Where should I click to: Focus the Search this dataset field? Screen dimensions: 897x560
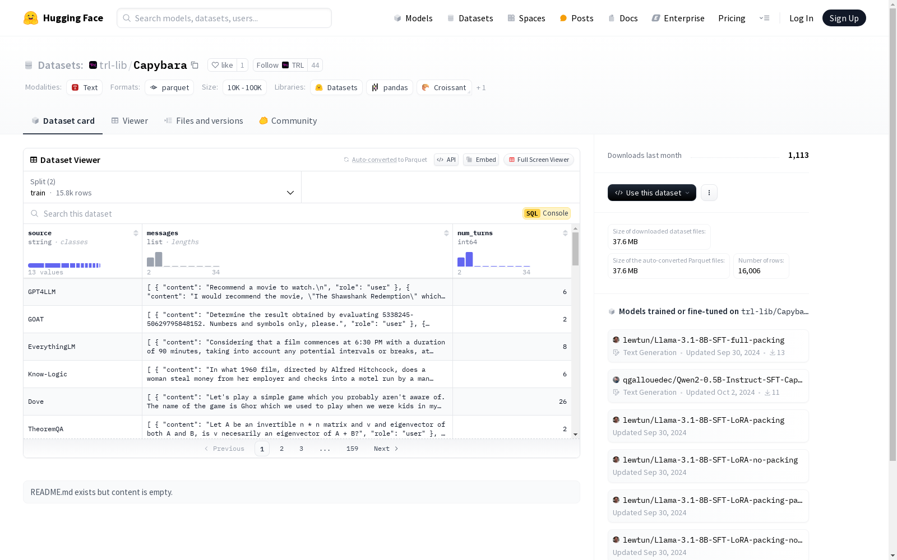[275, 213]
